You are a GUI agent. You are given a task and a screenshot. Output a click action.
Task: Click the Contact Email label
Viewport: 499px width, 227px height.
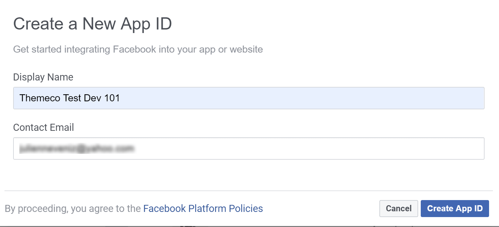[43, 127]
